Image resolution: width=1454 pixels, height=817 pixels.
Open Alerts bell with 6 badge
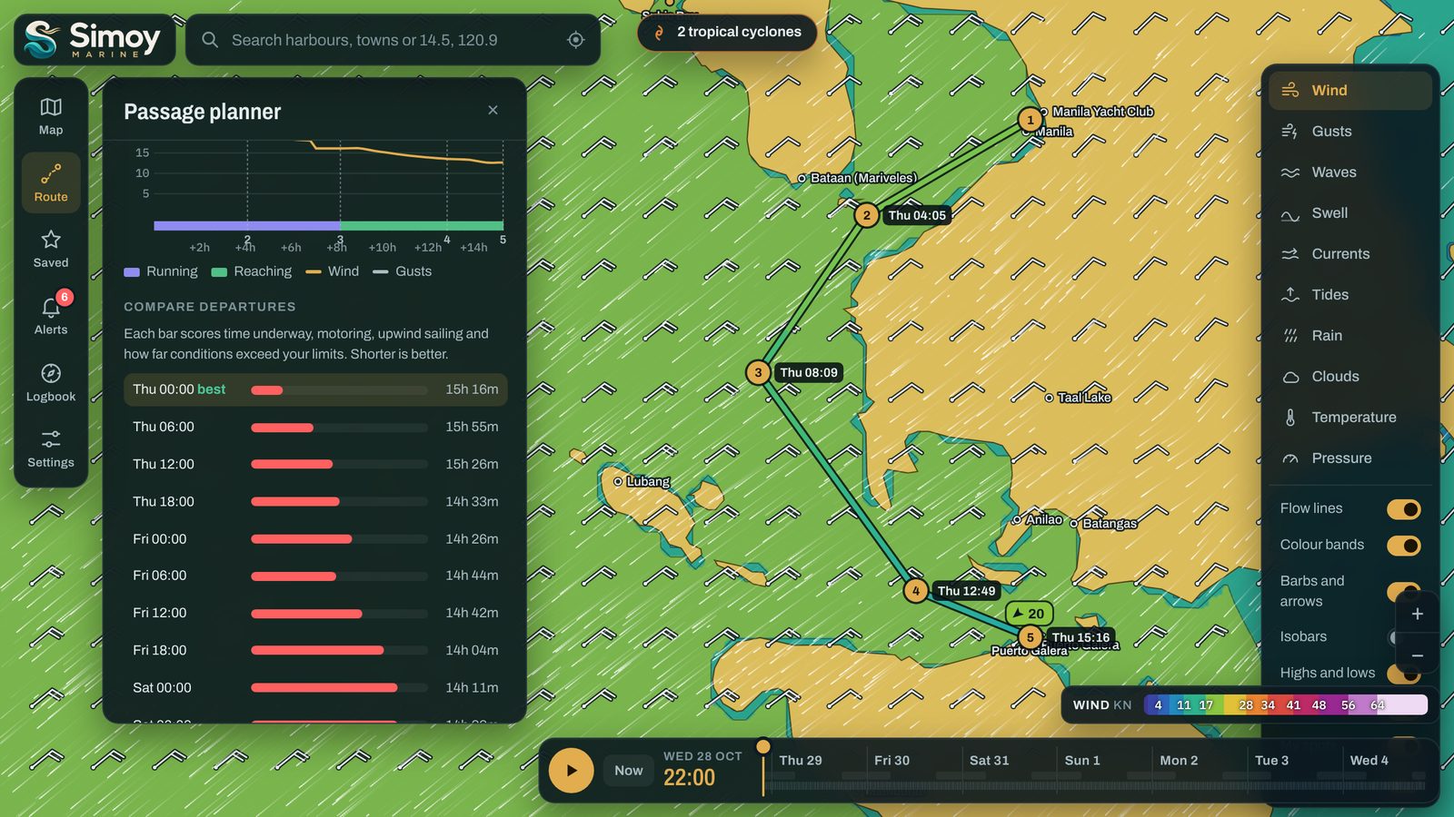pos(51,315)
